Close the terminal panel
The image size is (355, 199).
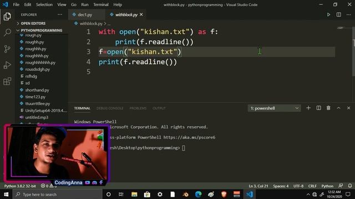[x=349, y=108]
